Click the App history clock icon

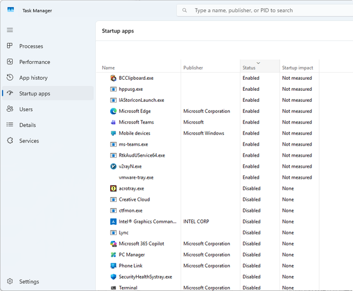pos(10,77)
